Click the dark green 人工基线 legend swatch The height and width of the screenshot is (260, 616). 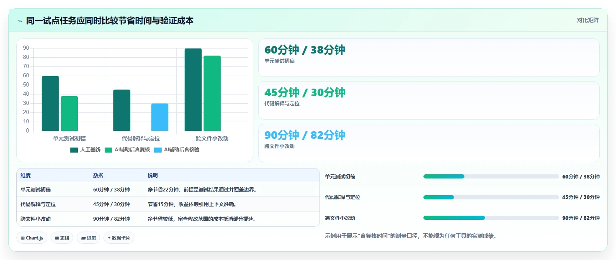point(74,150)
